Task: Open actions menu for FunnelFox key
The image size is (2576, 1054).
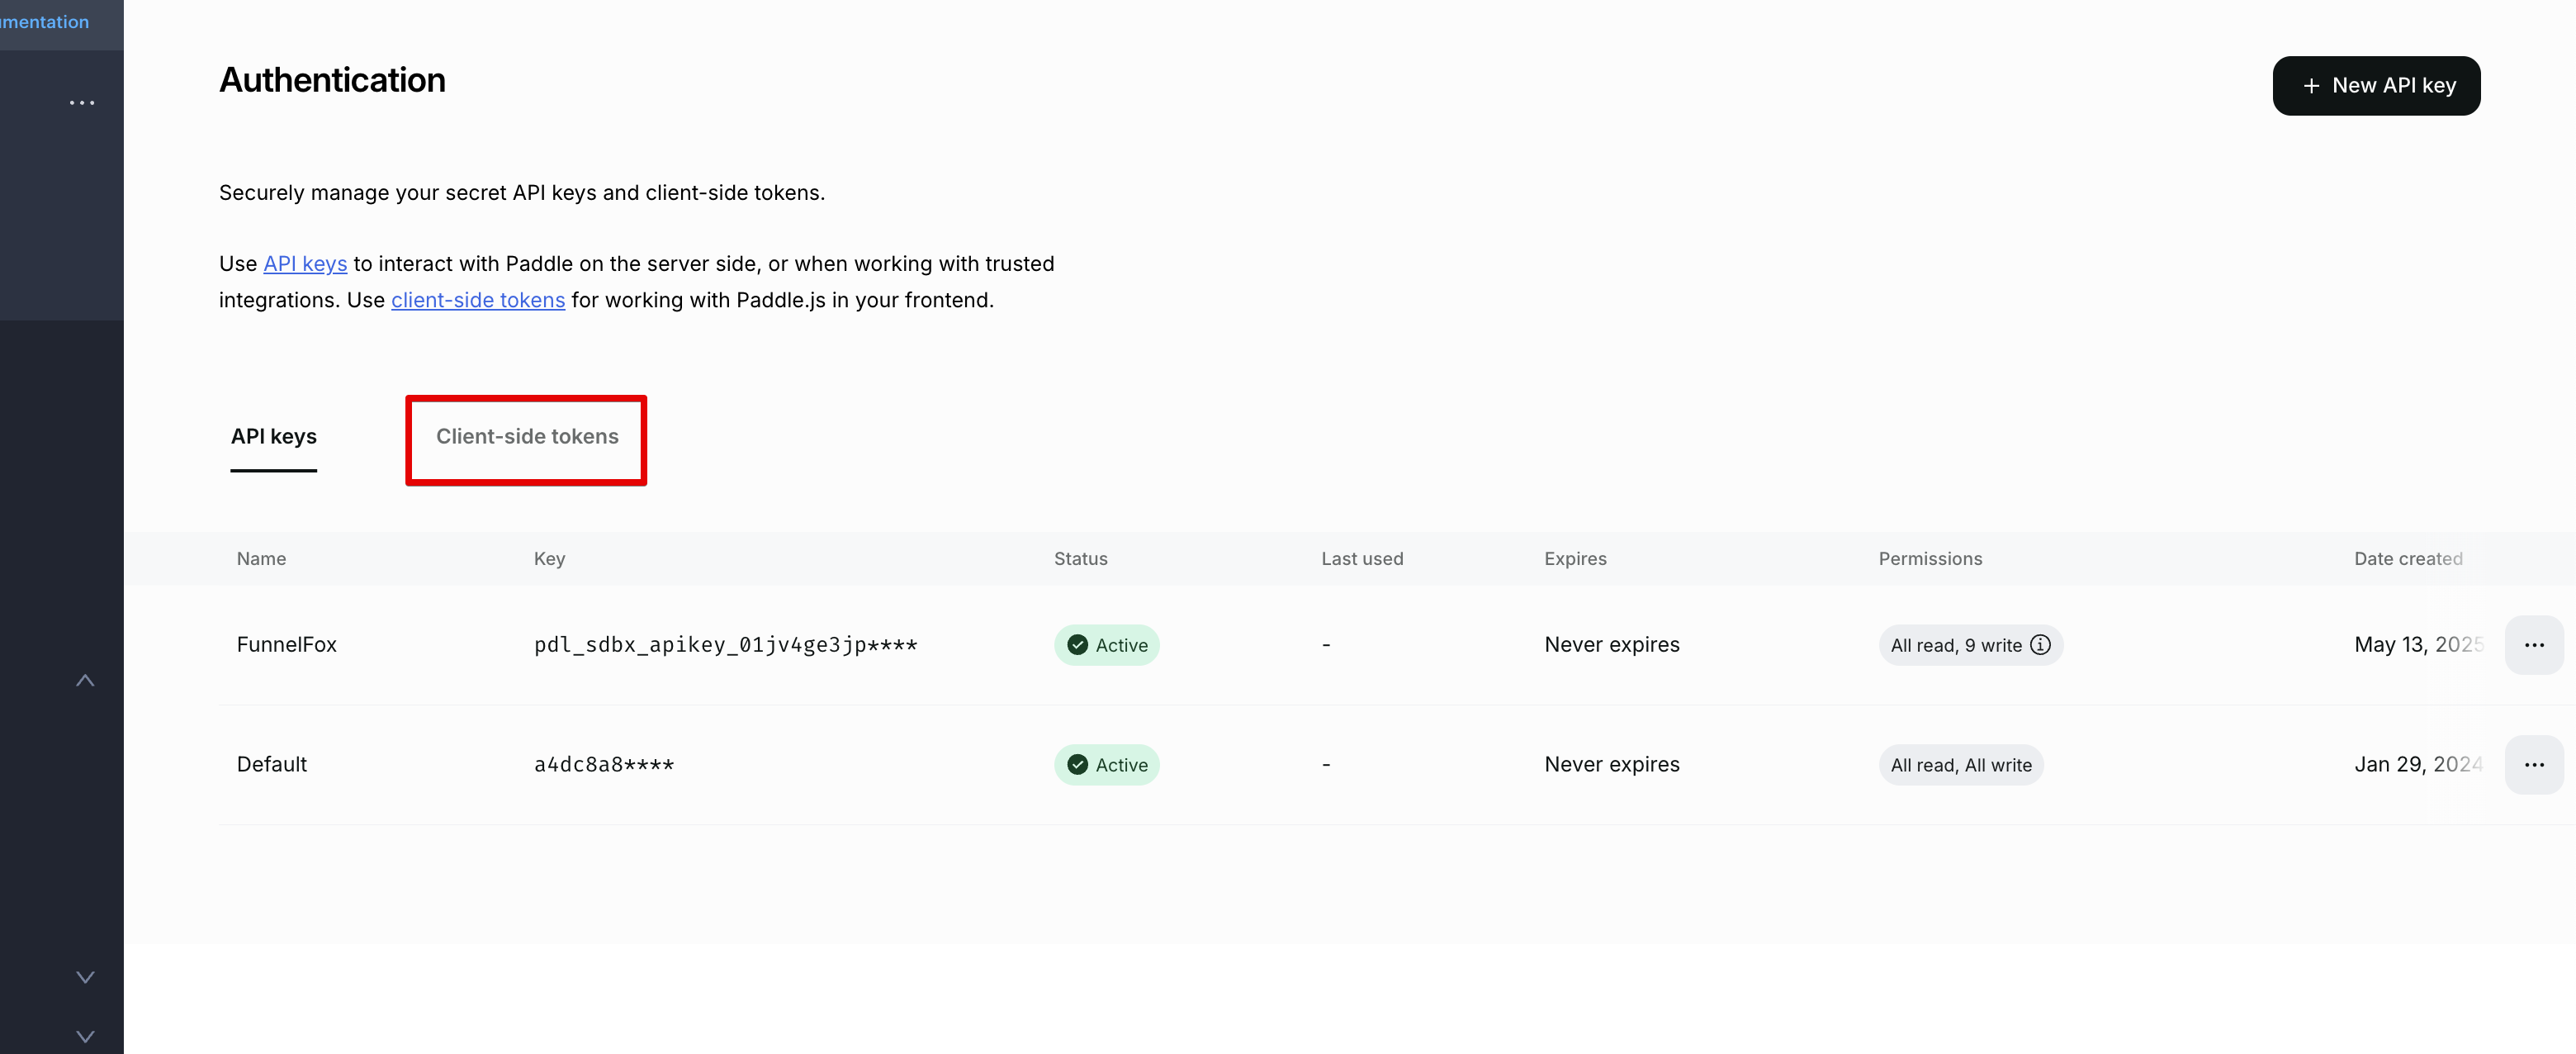Action: [2532, 645]
